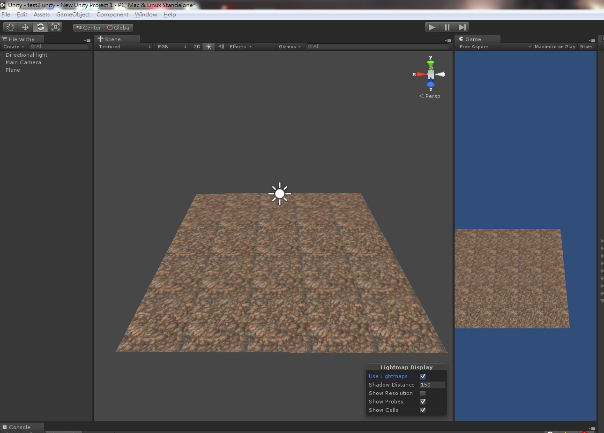
Task: Open the Textured draw mode dropdown
Action: (125, 46)
